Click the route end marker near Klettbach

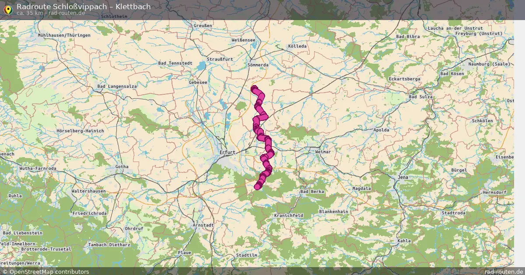[257, 187]
